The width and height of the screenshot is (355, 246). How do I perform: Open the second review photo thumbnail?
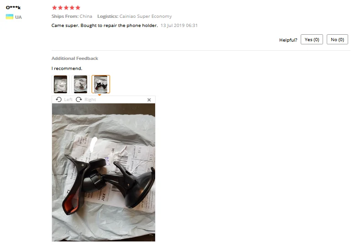(x=81, y=84)
